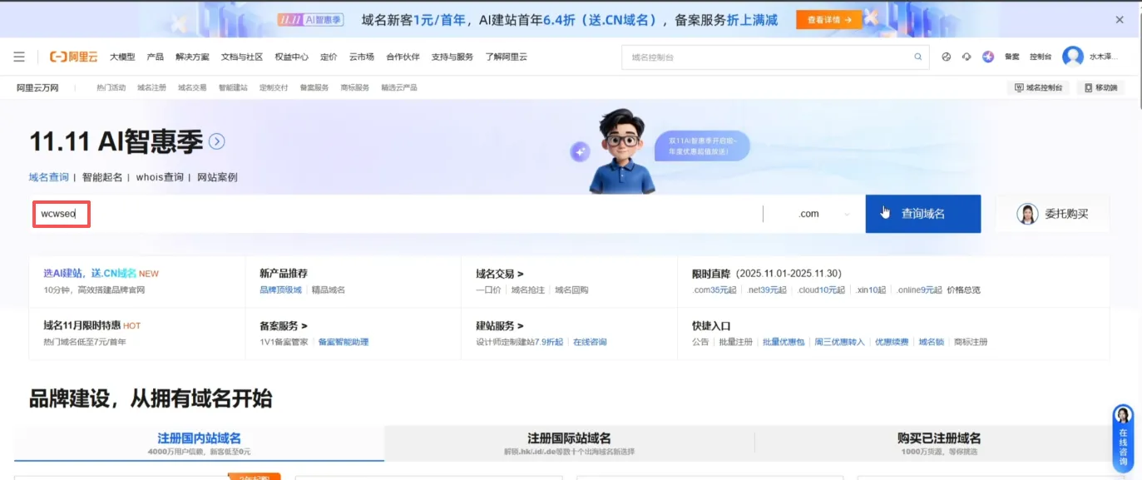
Task: Expand the 域名交易 section link
Action: [x=499, y=274]
